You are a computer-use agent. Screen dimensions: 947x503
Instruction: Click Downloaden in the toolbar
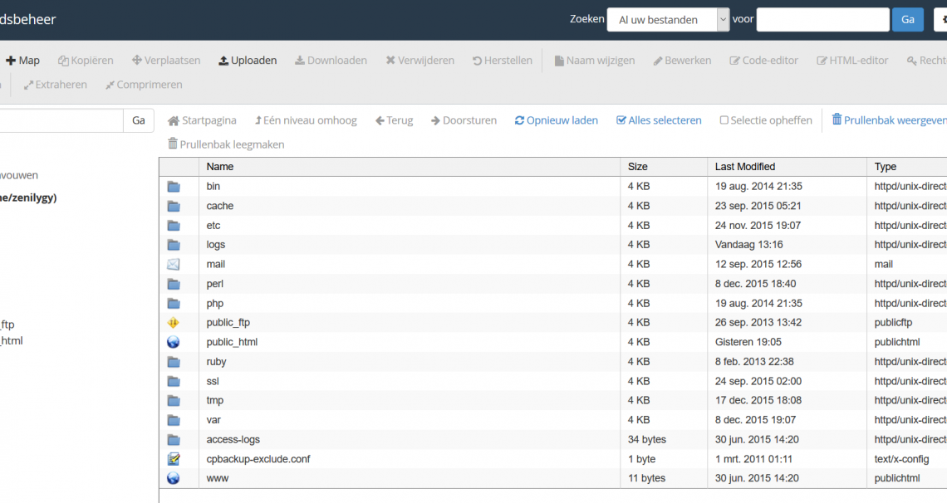coord(331,61)
